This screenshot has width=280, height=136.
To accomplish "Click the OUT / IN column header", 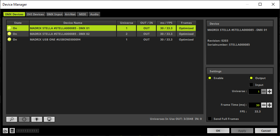I will 147,23.
